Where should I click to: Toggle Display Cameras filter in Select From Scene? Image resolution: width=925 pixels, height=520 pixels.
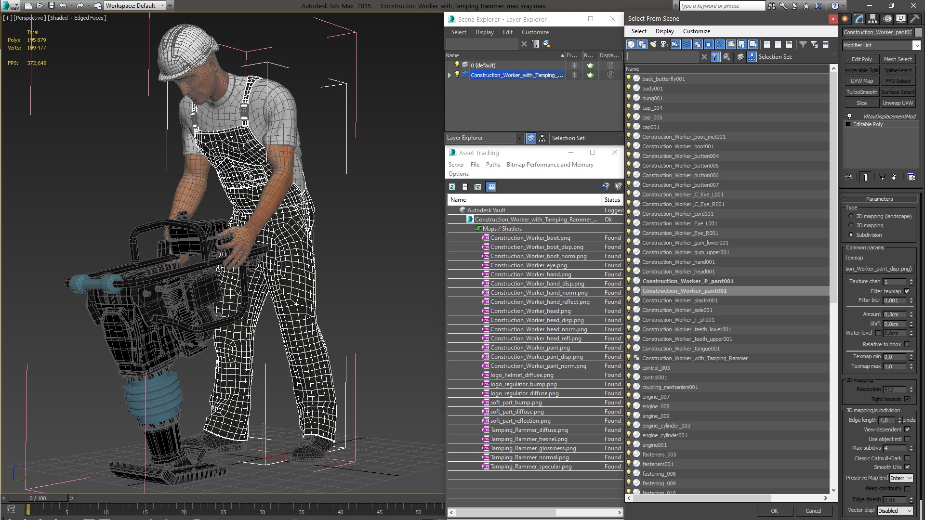click(x=664, y=44)
